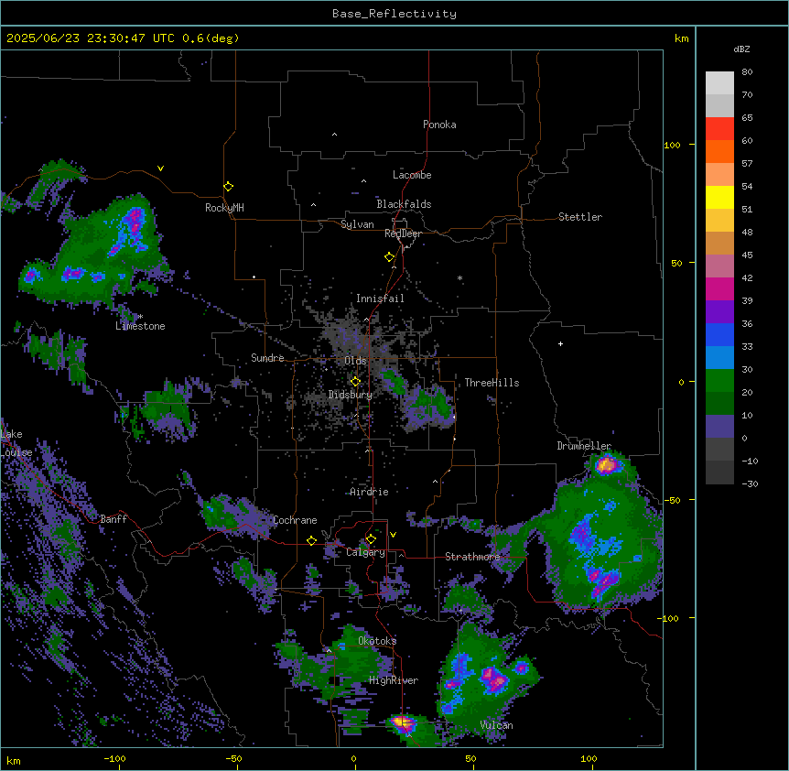Click the Innisfail label

380,299
